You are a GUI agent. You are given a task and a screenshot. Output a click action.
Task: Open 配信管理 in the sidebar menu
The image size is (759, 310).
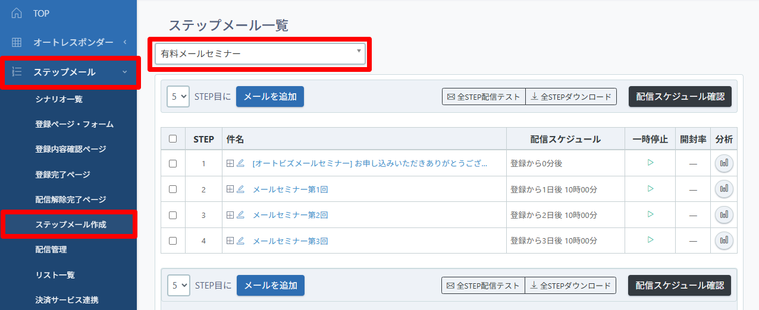(51, 249)
